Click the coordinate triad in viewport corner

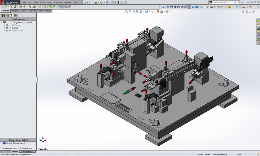(43, 140)
